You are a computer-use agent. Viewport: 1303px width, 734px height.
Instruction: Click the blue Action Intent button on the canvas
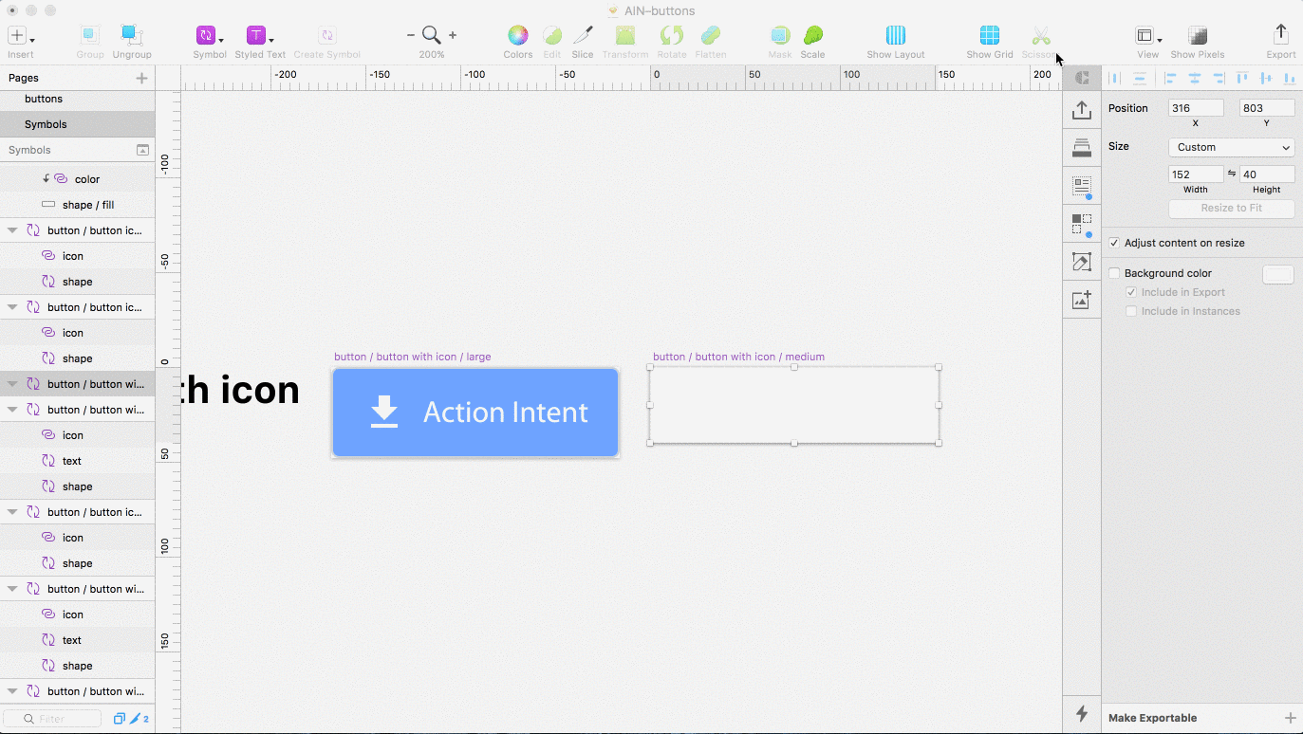pos(475,413)
